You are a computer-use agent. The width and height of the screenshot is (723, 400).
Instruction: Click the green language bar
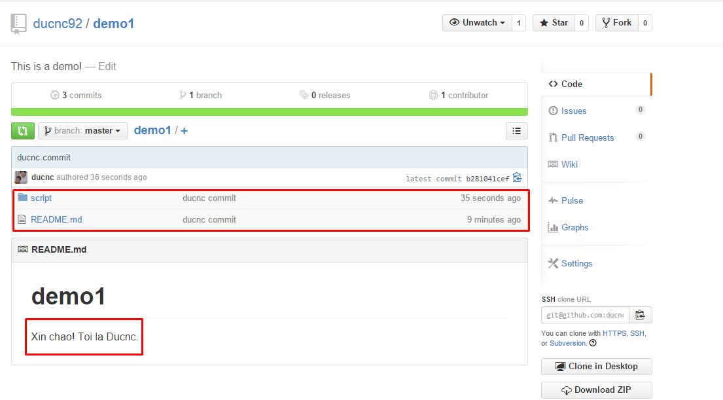270,112
